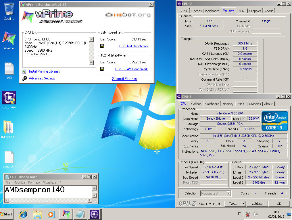Click Notepad horizontal scroll left arrow
Viewport: 292px width, 220px height.
[7, 200]
